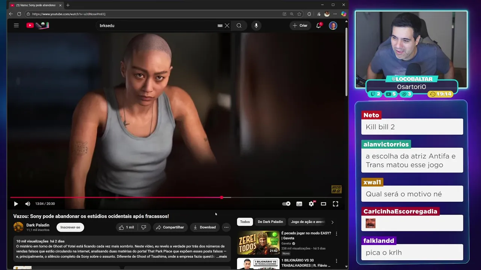The height and width of the screenshot is (270, 481).
Task: Clear the search text with the X
Action: click(x=227, y=25)
